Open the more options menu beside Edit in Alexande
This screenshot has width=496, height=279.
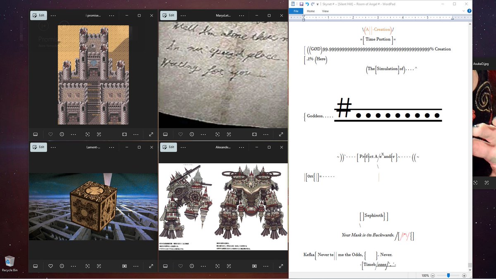point(183,147)
